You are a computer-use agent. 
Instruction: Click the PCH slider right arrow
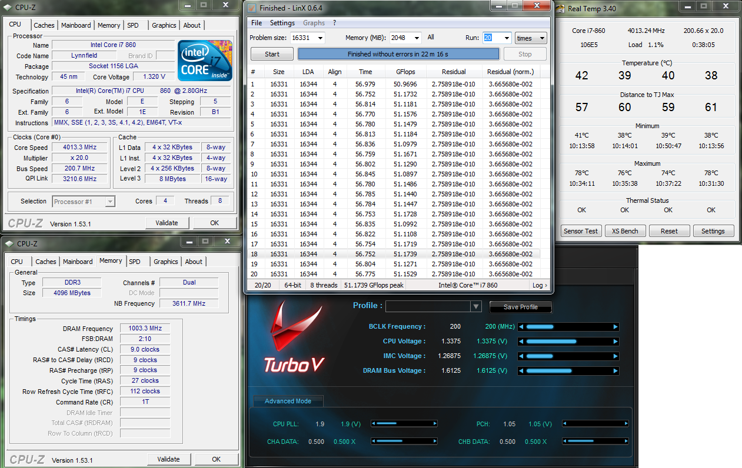click(627, 423)
